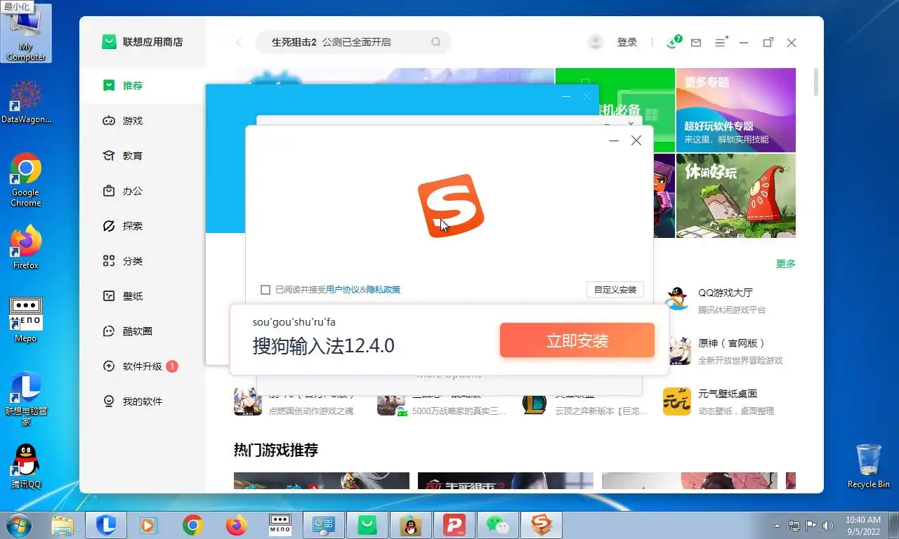Open the Recycle Bin
This screenshot has width=899, height=539.
point(869,466)
